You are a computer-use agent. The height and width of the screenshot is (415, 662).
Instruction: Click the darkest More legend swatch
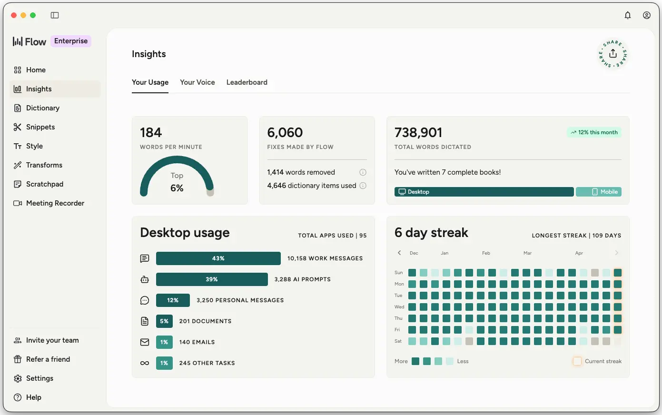pyautogui.click(x=415, y=361)
